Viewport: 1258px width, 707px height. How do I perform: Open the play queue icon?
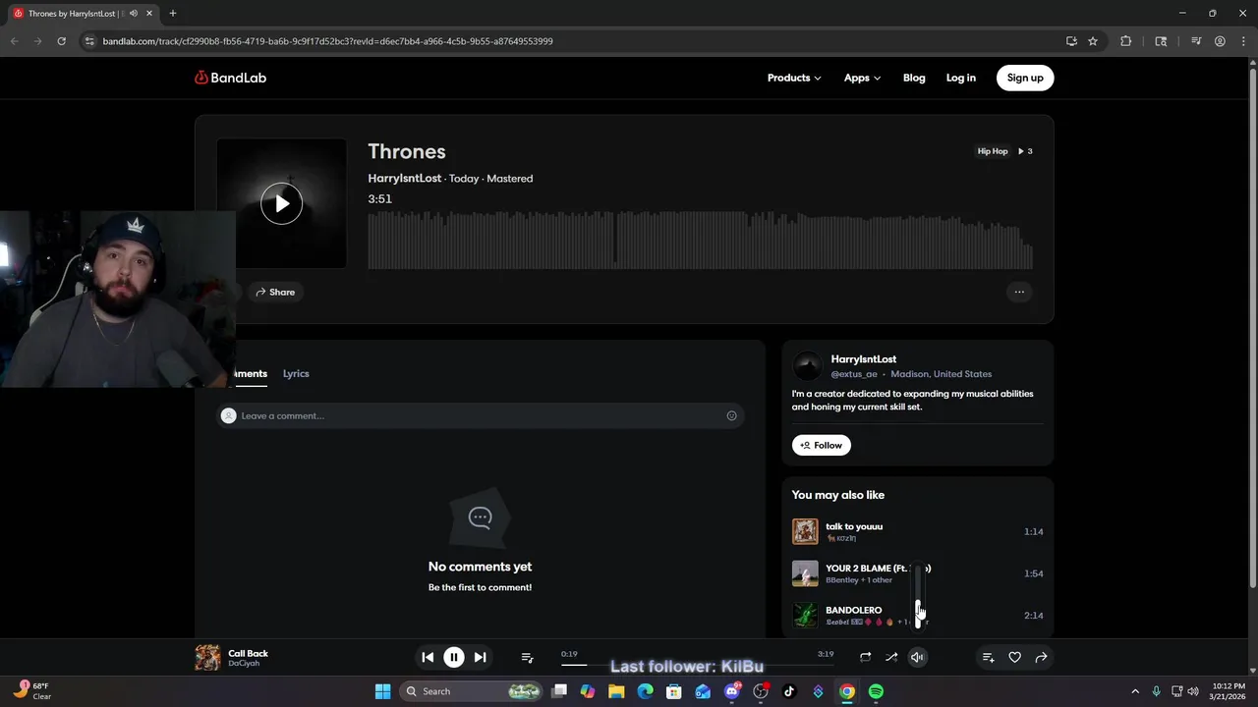(x=527, y=657)
